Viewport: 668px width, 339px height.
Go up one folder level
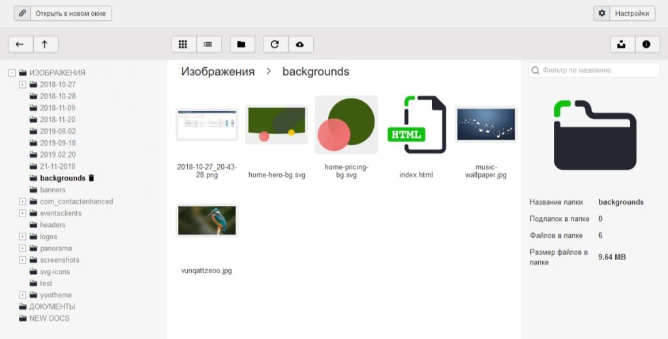(45, 44)
